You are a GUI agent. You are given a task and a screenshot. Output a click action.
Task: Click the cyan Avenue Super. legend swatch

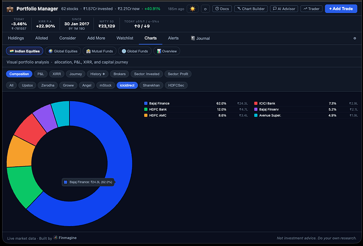(256, 115)
